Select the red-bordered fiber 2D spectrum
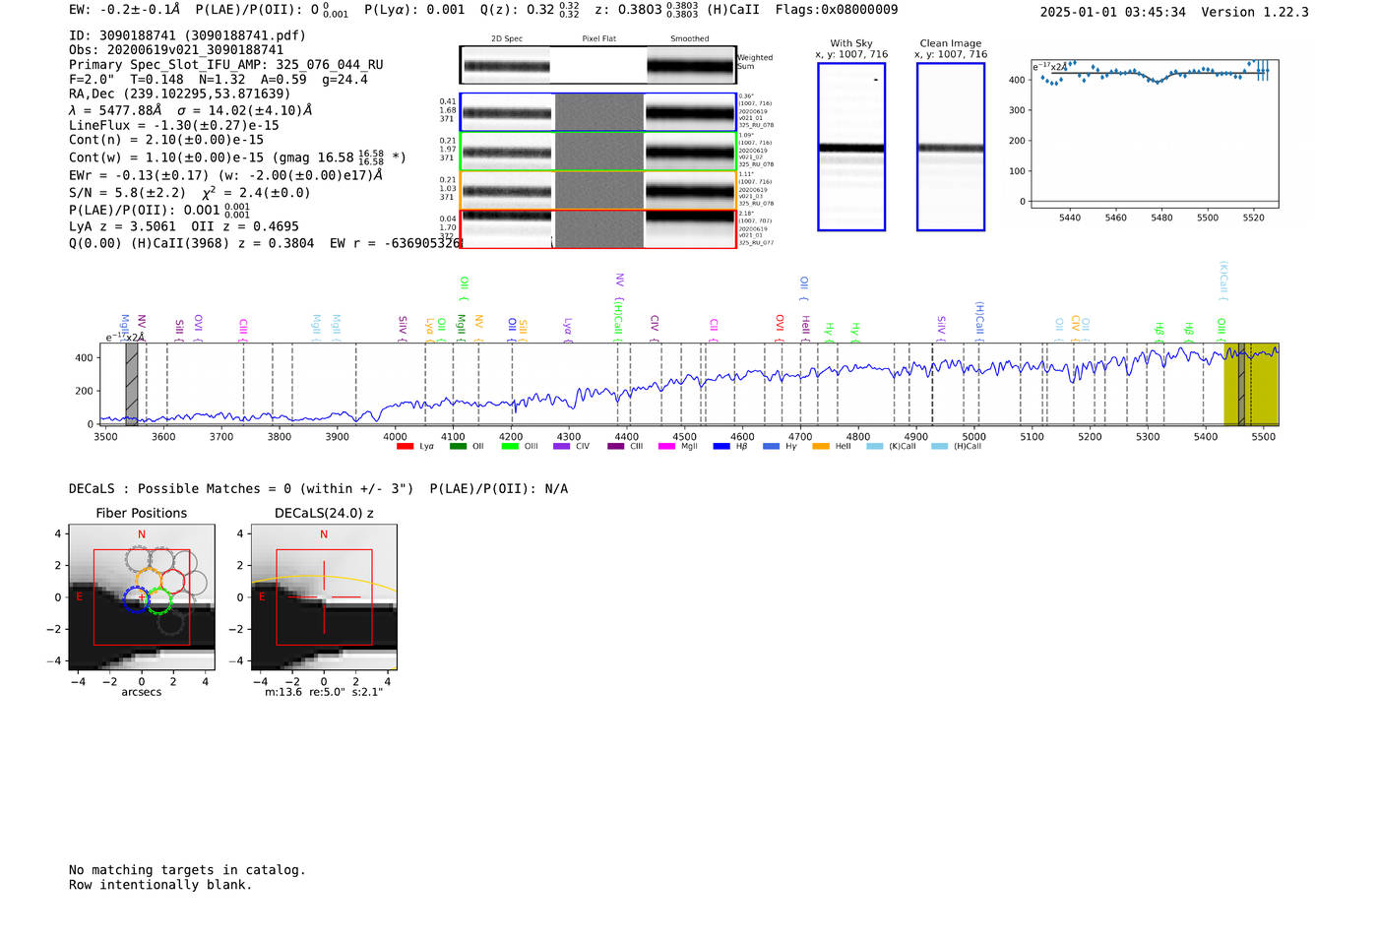This screenshot has height=938, width=1378. [x=597, y=228]
